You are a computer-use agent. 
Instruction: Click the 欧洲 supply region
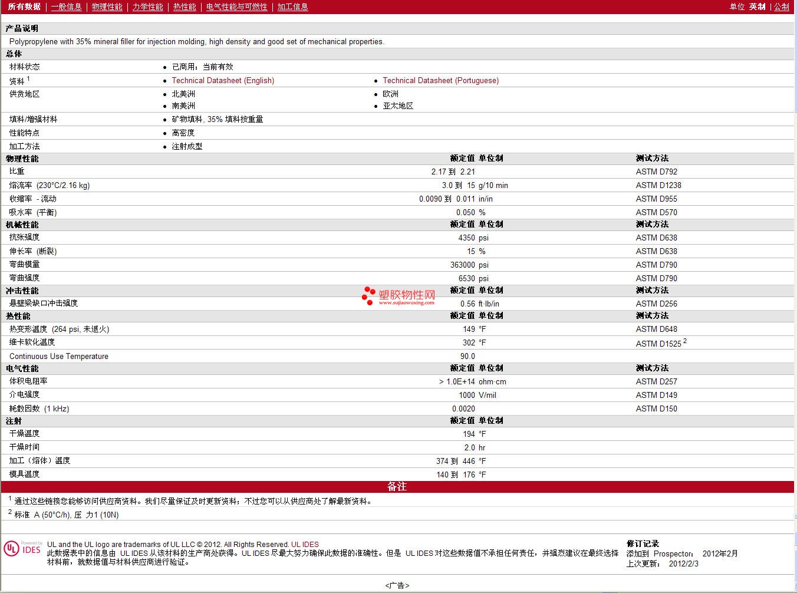tap(390, 94)
